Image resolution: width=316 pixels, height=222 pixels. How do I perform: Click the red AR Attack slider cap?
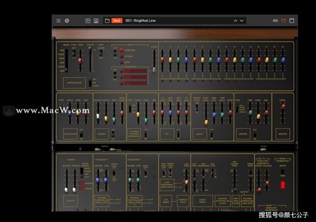click(x=259, y=189)
